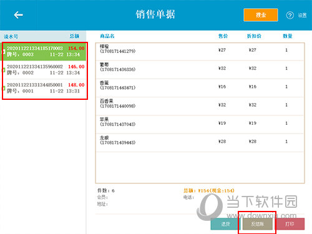The height and width of the screenshot is (234, 312).
Task: Click the 反结账 reverse checkout button
Action: [258, 224]
